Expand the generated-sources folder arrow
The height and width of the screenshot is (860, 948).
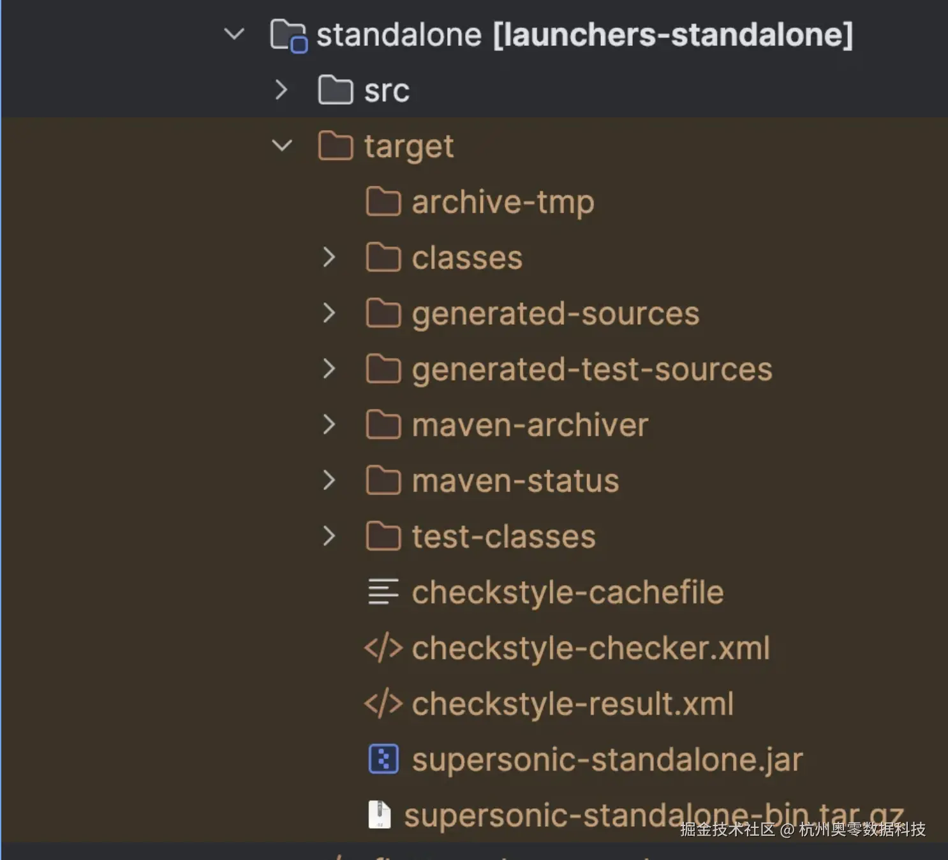tap(329, 313)
